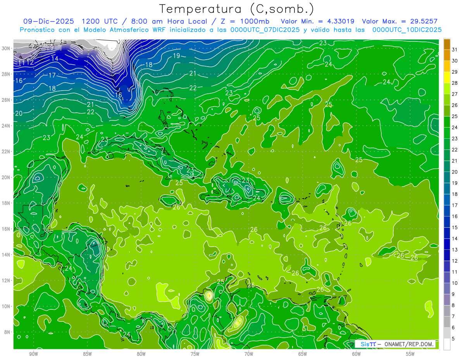This screenshot has width=465, height=359.
Task: Click the '15' label on the color scale
Action: point(455,227)
